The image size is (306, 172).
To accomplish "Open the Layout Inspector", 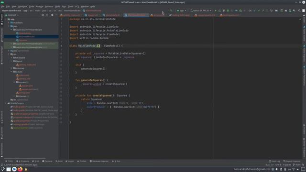I will tap(292, 161).
